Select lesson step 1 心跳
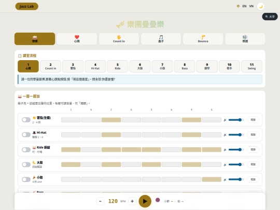The image size is (280, 210). (x=28, y=66)
